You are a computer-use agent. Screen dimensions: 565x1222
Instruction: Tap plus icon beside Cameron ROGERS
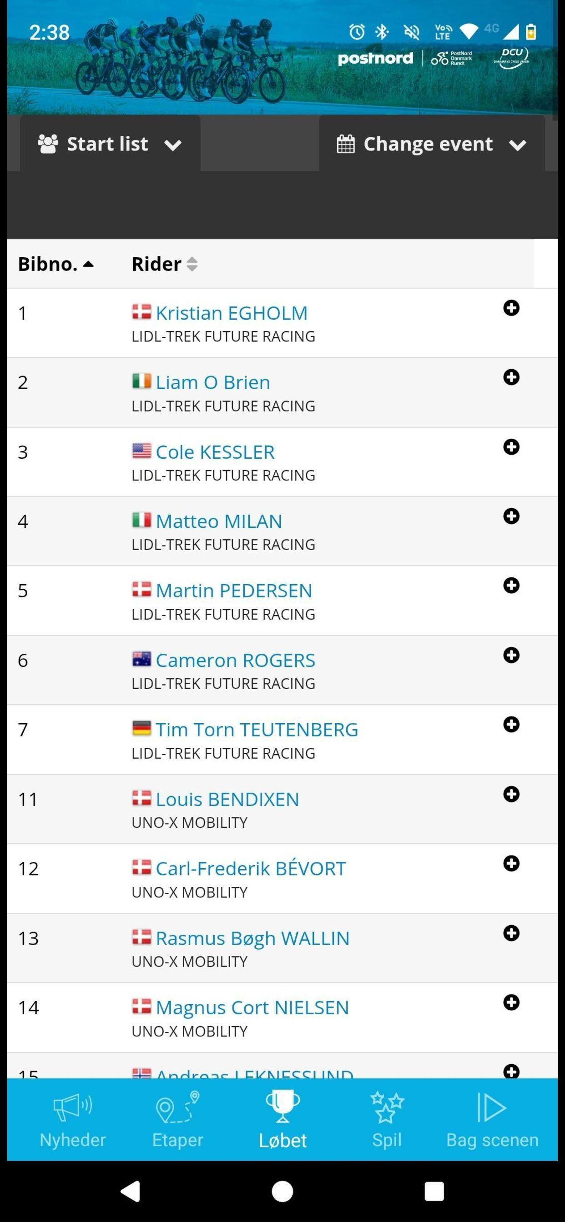[511, 655]
